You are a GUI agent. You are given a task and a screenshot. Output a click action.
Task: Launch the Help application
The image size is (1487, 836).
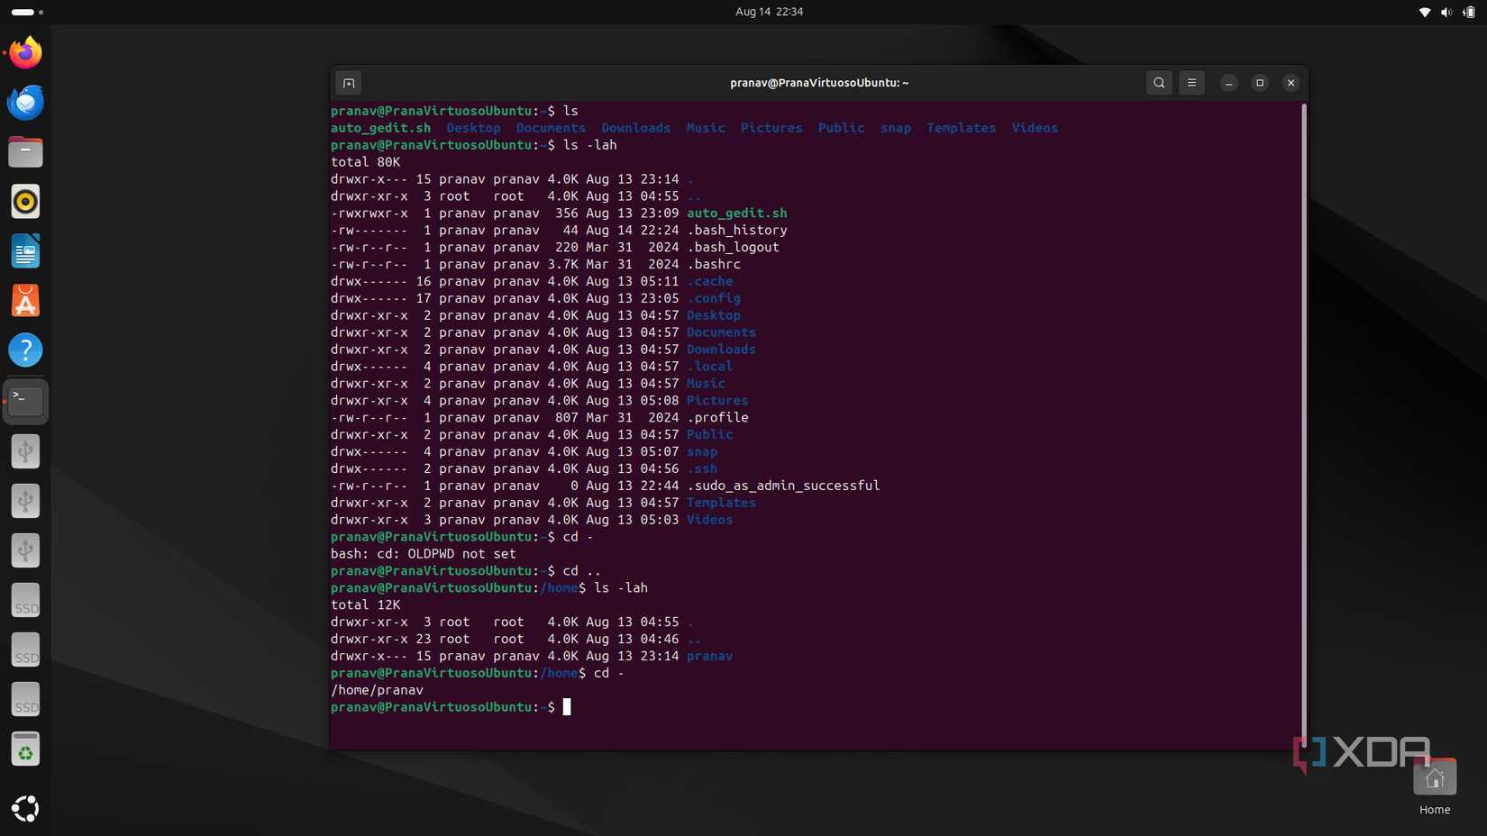(x=24, y=350)
